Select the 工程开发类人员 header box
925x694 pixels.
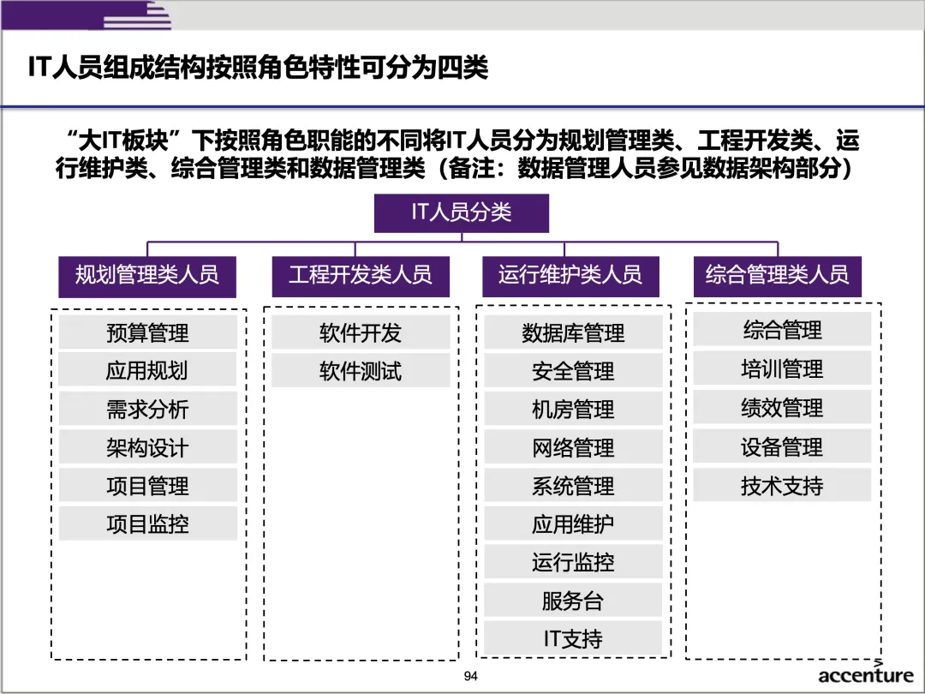pos(361,276)
